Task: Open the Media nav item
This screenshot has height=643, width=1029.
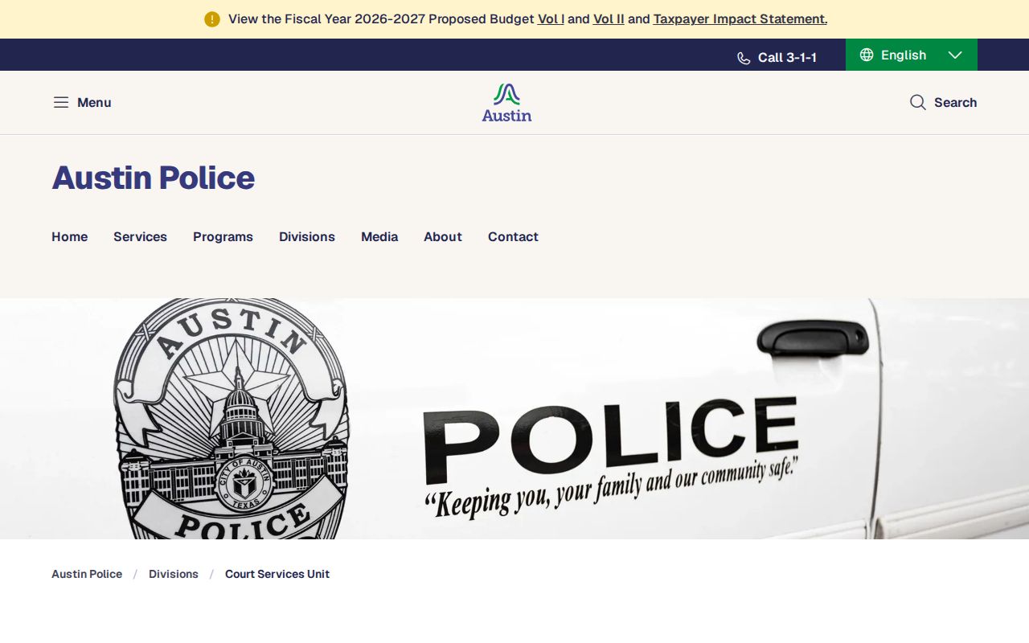Action: click(379, 236)
